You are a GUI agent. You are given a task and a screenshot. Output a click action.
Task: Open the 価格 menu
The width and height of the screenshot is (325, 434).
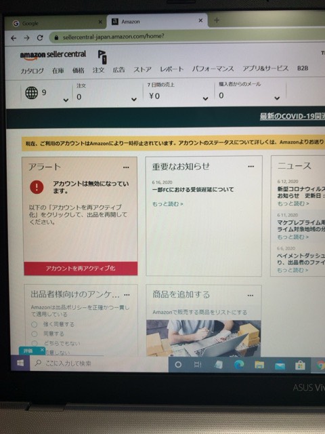[x=79, y=71]
